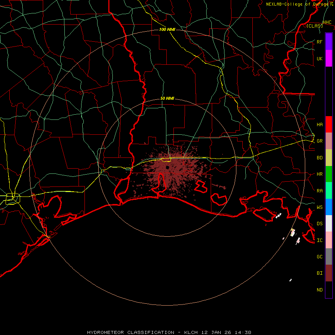
Task: Click the HHC product label
Action: [327, 22]
